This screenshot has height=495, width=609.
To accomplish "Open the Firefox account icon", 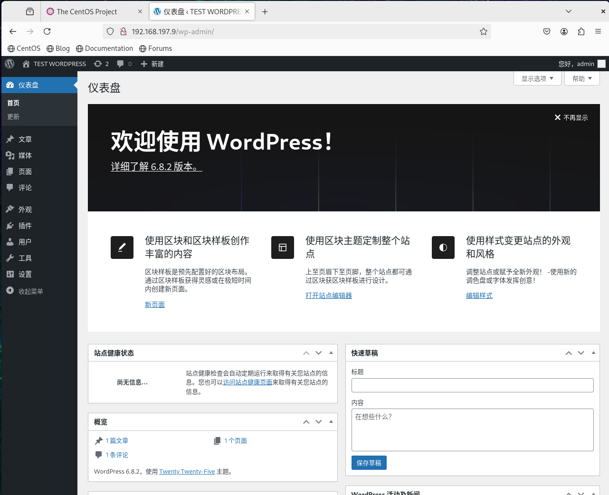I will point(564,31).
